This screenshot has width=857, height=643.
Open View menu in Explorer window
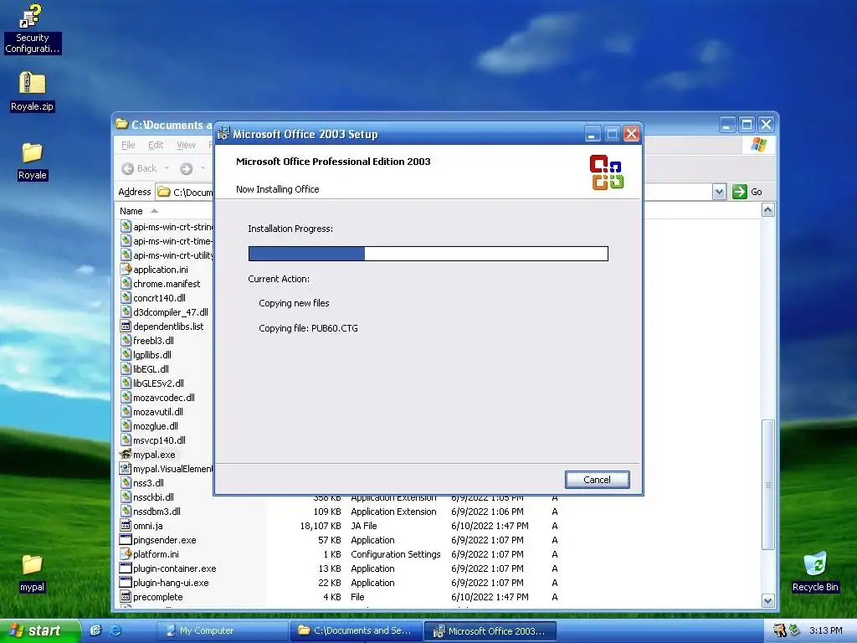point(186,145)
